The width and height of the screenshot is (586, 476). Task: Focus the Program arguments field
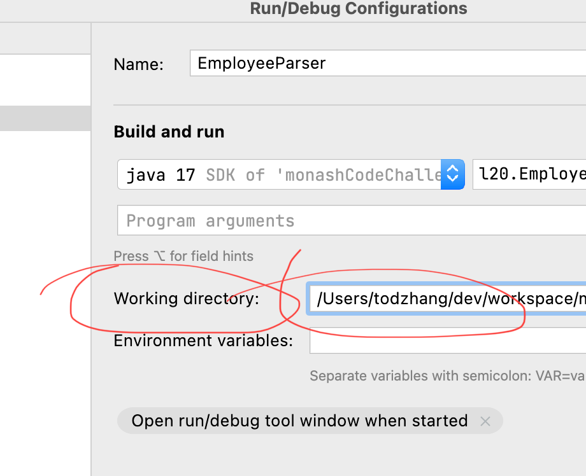tap(350, 221)
